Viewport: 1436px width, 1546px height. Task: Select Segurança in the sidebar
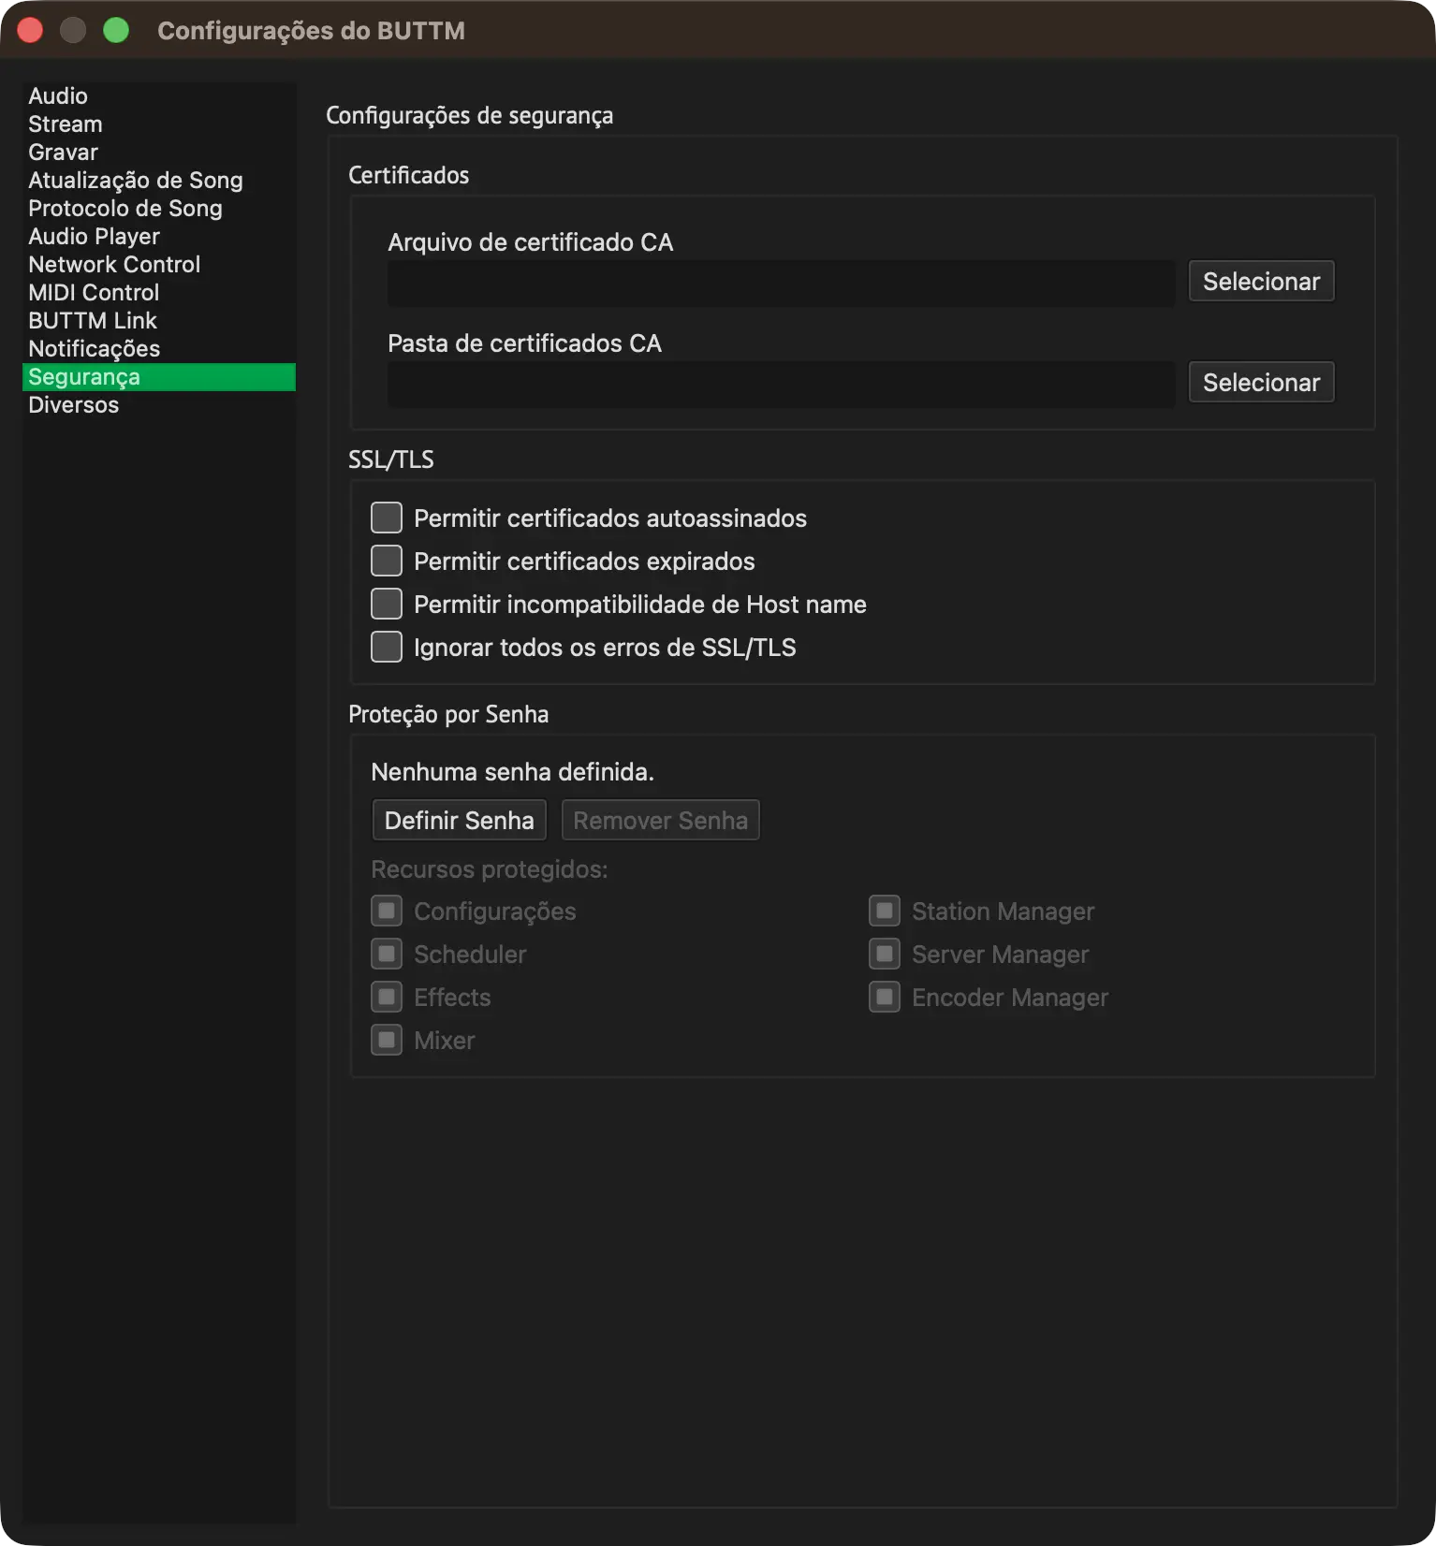[158, 377]
